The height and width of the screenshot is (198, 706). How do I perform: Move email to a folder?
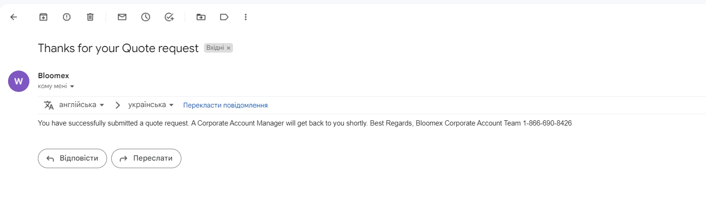(x=201, y=17)
